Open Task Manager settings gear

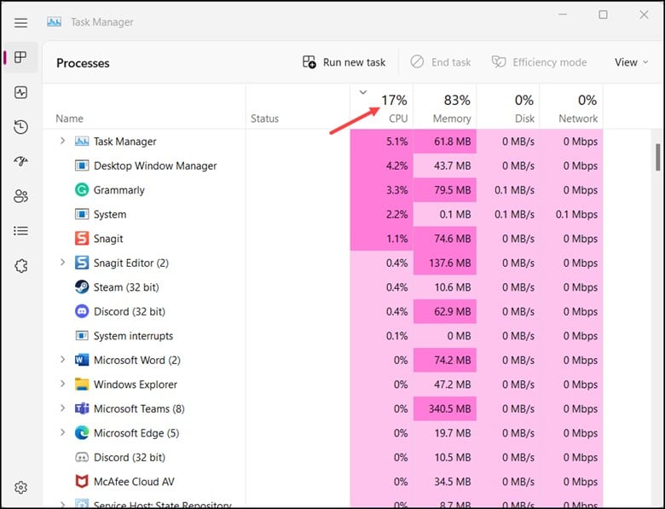(x=21, y=488)
